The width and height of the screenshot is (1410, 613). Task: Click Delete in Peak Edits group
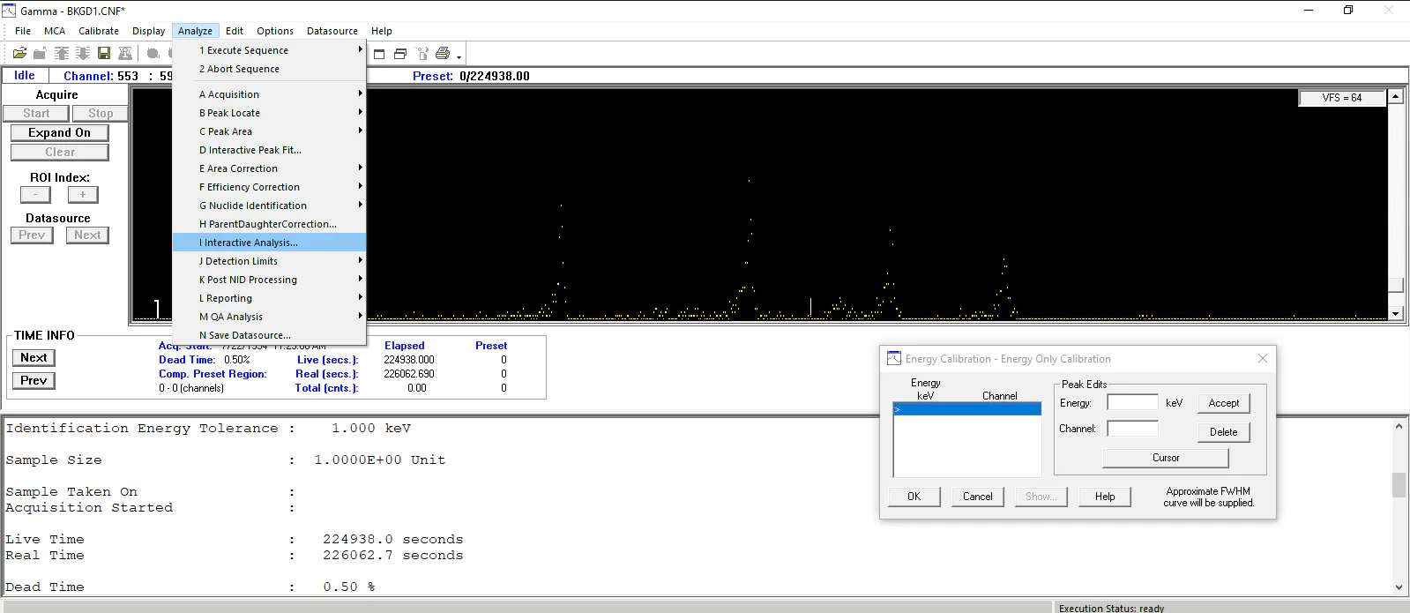pyautogui.click(x=1223, y=432)
